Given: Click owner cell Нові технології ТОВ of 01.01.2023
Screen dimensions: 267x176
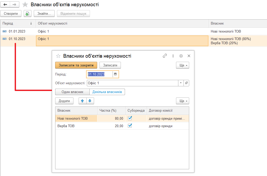Looking at the screenshot, I should pos(238,32).
